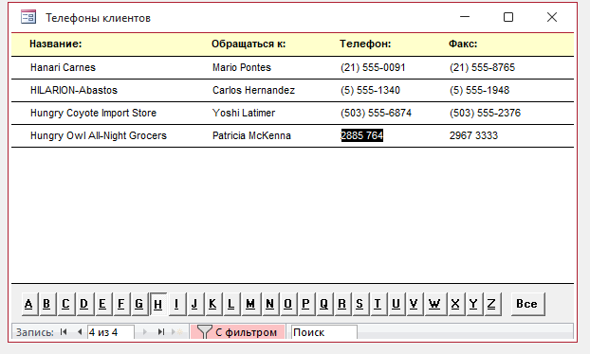Minimize the Телефоны клиентов window
Screen dimensions: 590x354
point(465,17)
